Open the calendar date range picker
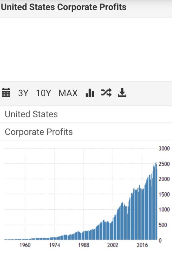The image size is (172, 255). click(x=6, y=92)
